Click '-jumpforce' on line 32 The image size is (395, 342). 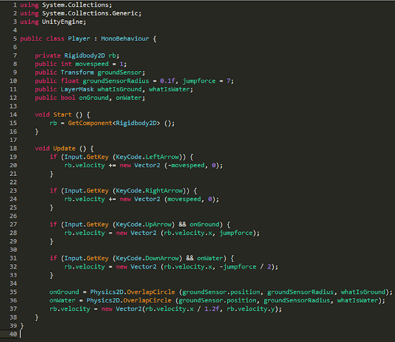[x=238, y=267]
